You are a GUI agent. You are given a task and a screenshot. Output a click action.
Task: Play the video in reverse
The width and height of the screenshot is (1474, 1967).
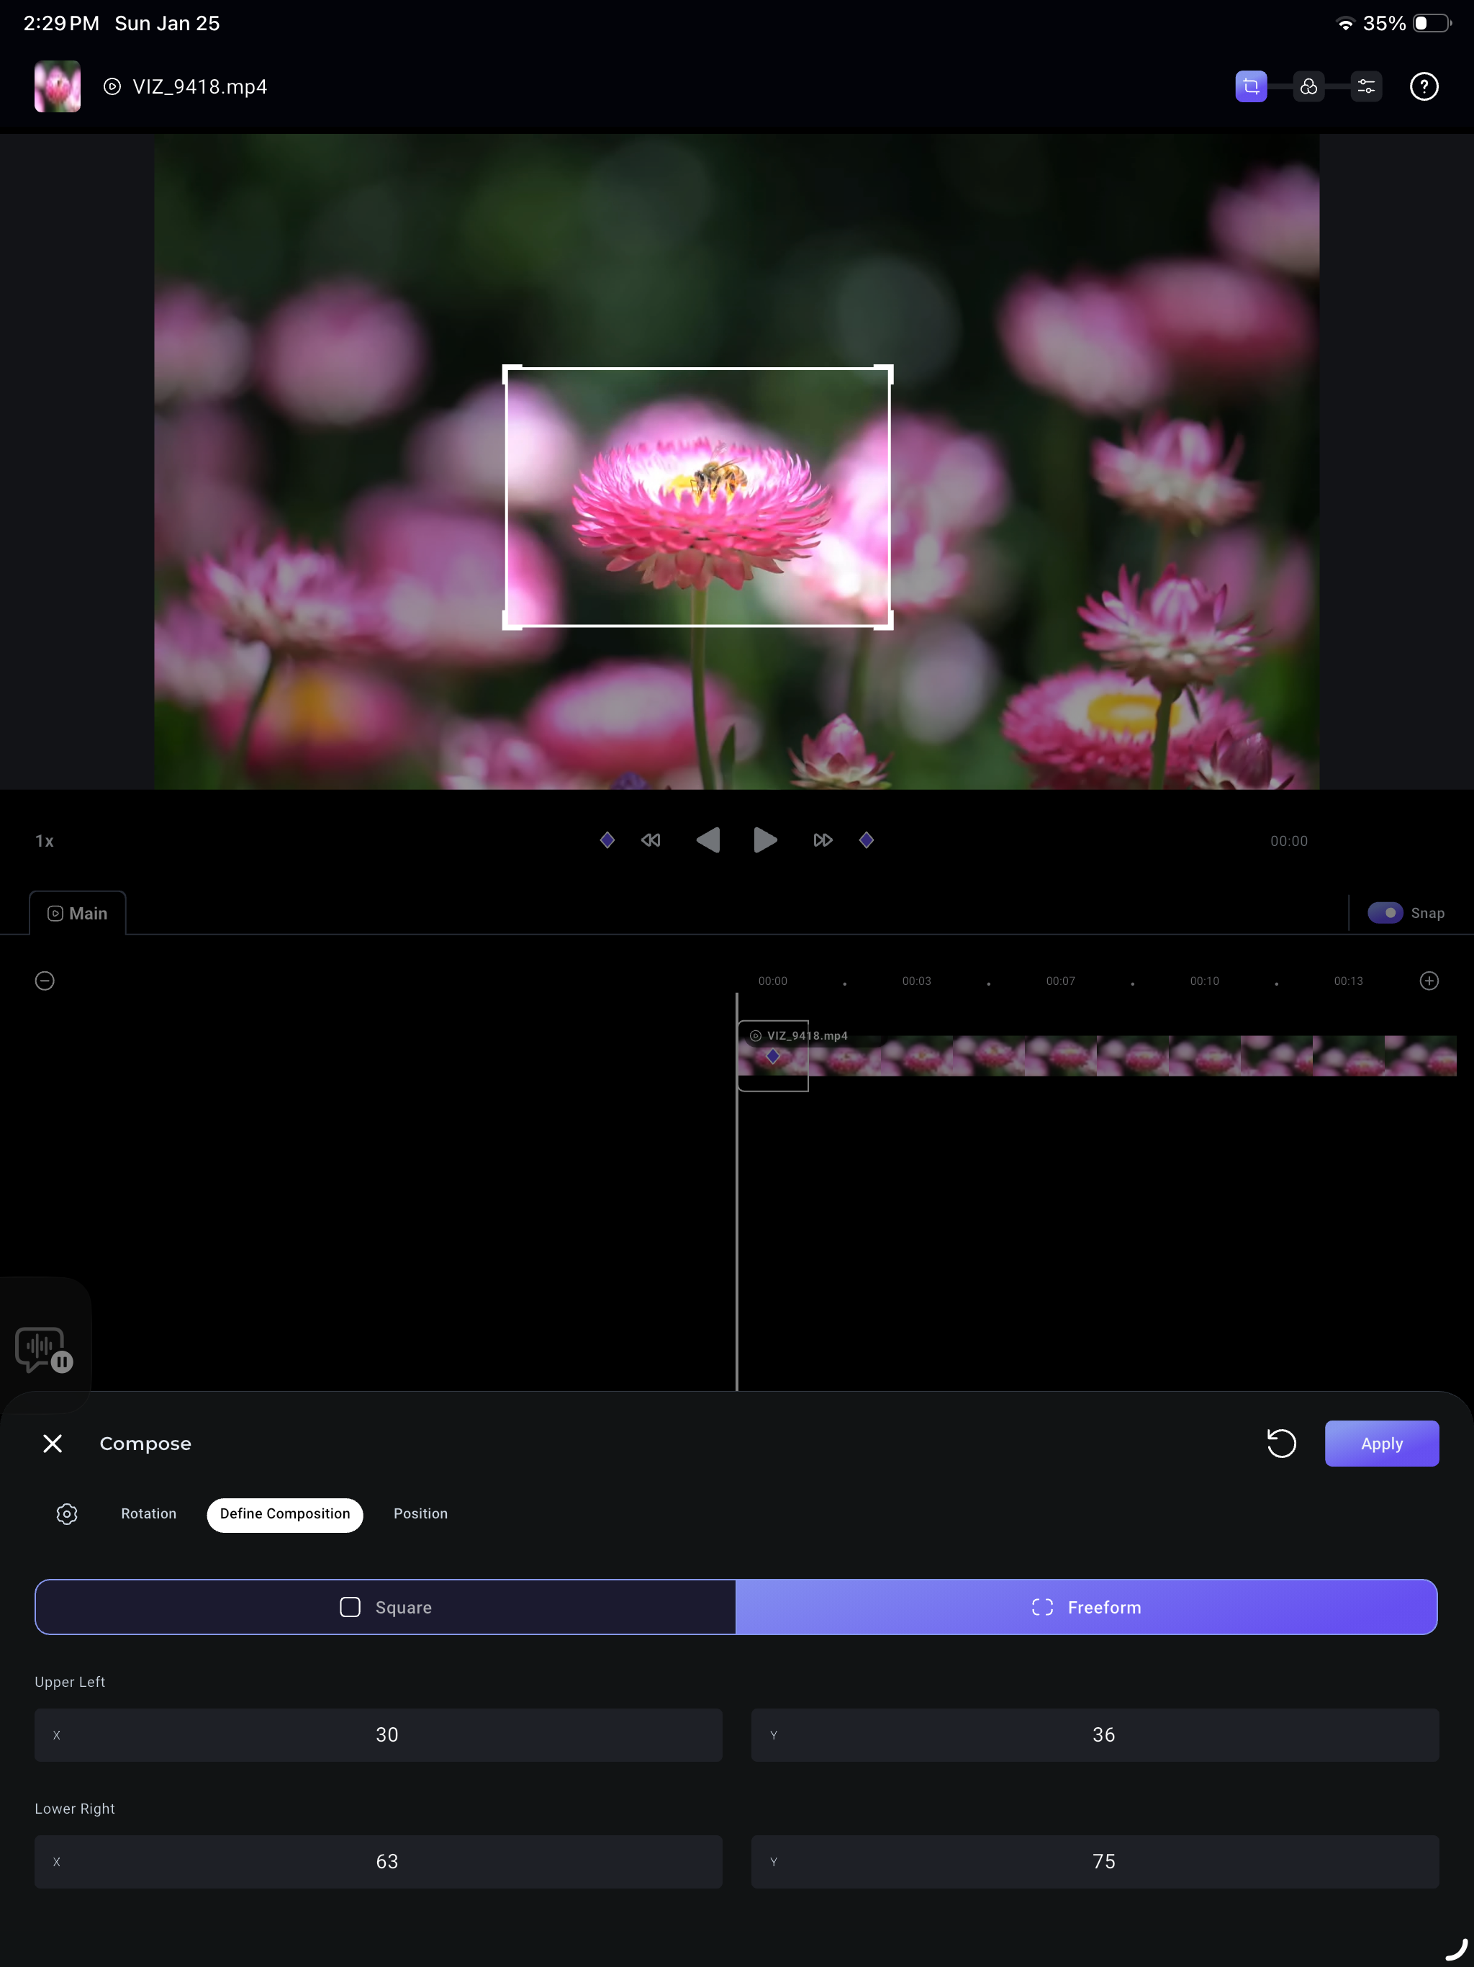pos(708,840)
